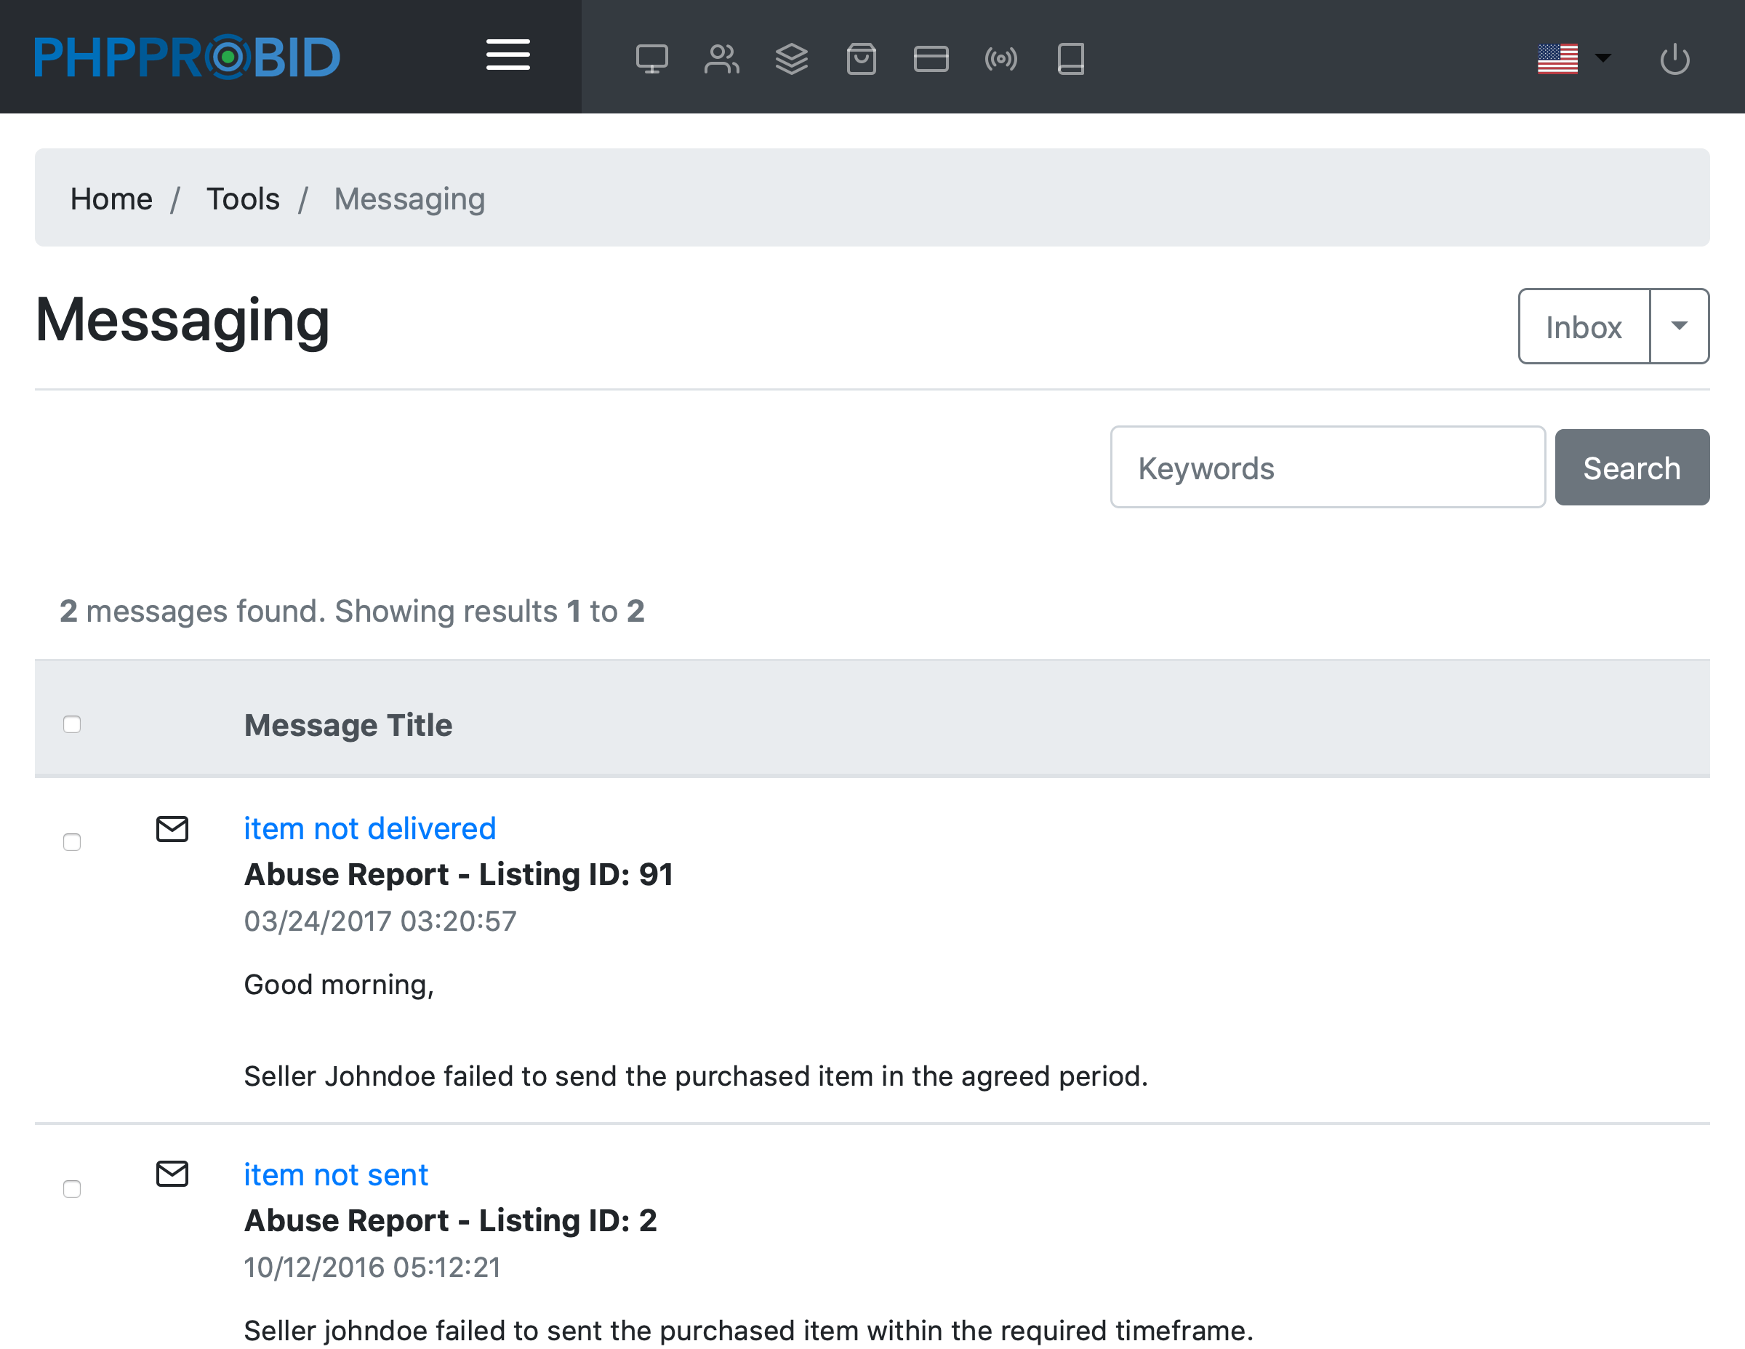Open the users icon in navbar
Image resolution: width=1745 pixels, height=1349 pixels.
click(721, 58)
